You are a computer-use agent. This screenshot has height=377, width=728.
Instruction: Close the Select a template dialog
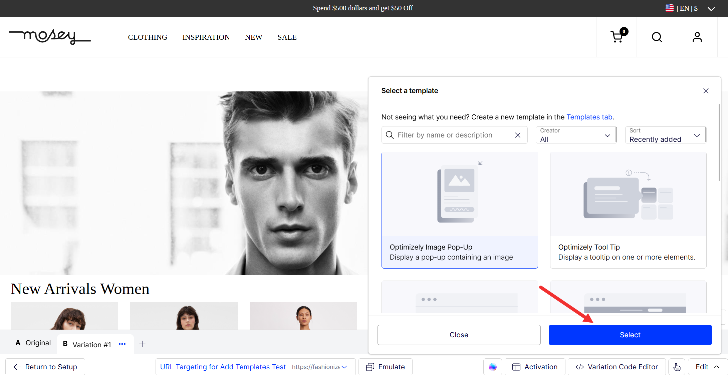click(x=706, y=91)
